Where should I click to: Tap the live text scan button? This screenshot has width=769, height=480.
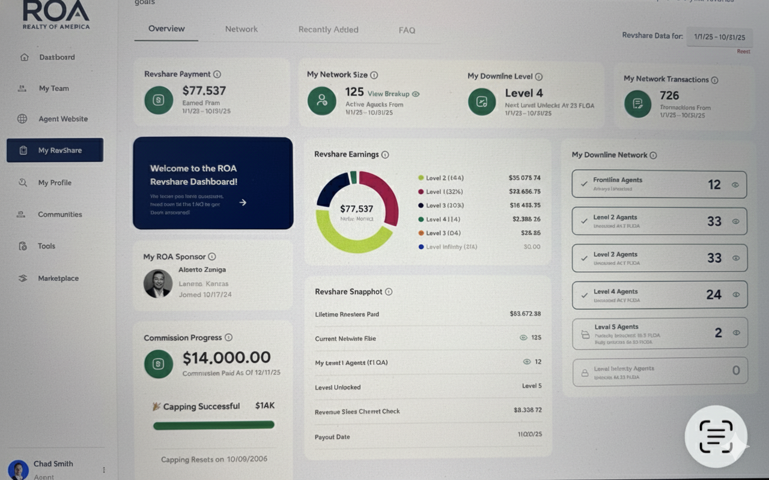[x=716, y=437]
